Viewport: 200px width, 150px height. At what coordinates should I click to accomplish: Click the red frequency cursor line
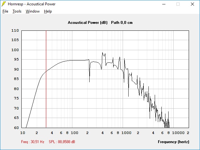click(x=46, y=79)
